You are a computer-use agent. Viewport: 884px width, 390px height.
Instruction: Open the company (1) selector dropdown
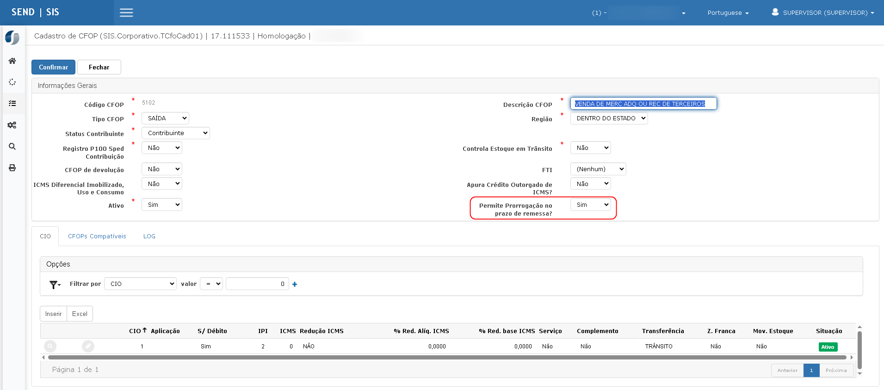tap(638, 13)
